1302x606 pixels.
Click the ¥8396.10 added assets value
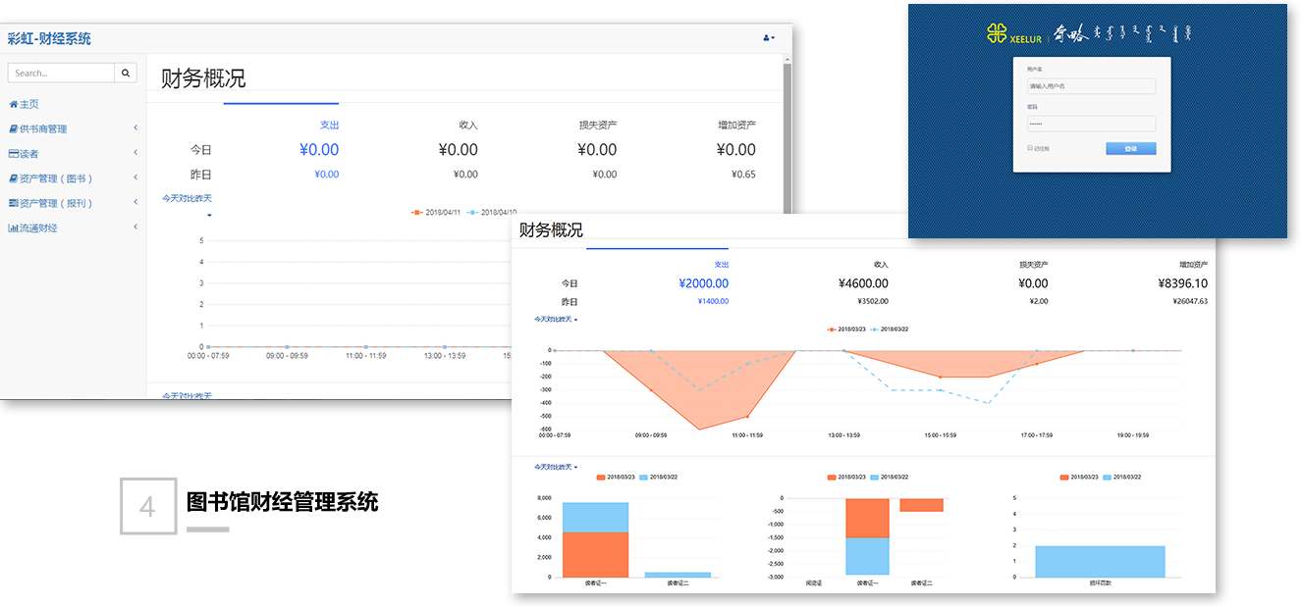(x=1183, y=283)
